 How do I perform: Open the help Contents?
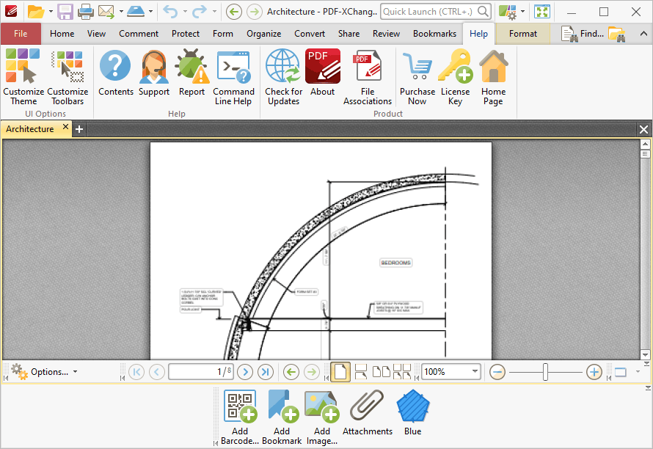(116, 73)
